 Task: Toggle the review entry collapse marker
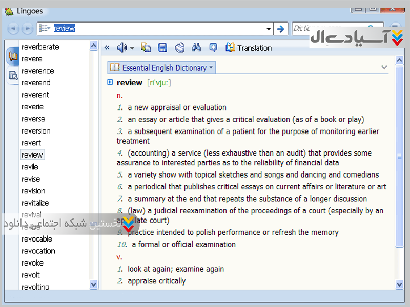110,82
